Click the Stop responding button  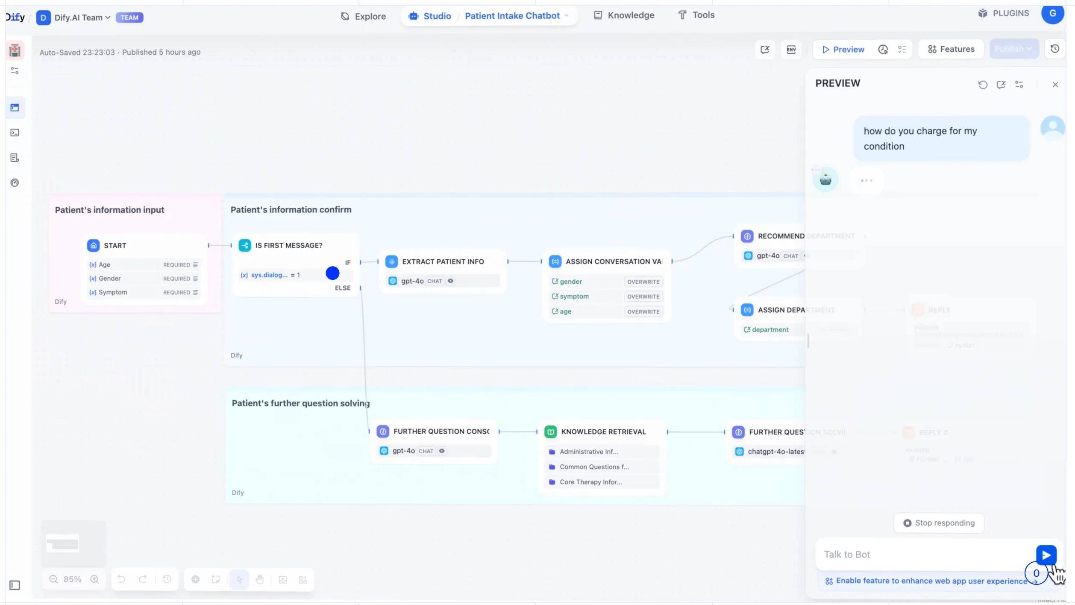[x=939, y=523]
